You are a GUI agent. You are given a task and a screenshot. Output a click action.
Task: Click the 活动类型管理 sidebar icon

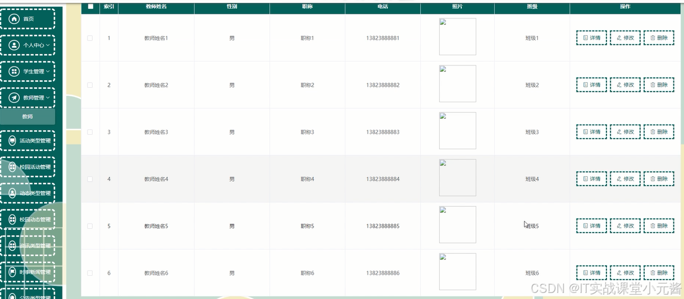pos(12,140)
